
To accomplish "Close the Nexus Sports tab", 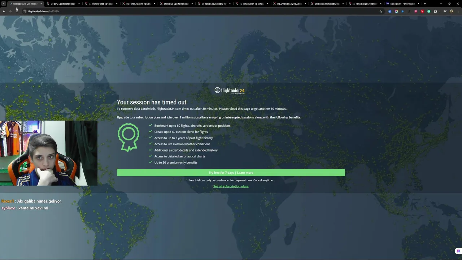I will (192, 4).
